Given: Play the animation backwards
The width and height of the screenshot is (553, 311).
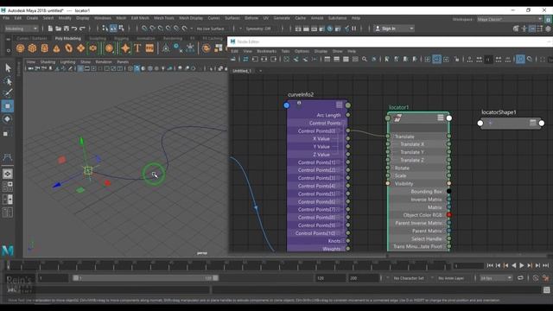Looking at the screenshot, I should pos(514,265).
